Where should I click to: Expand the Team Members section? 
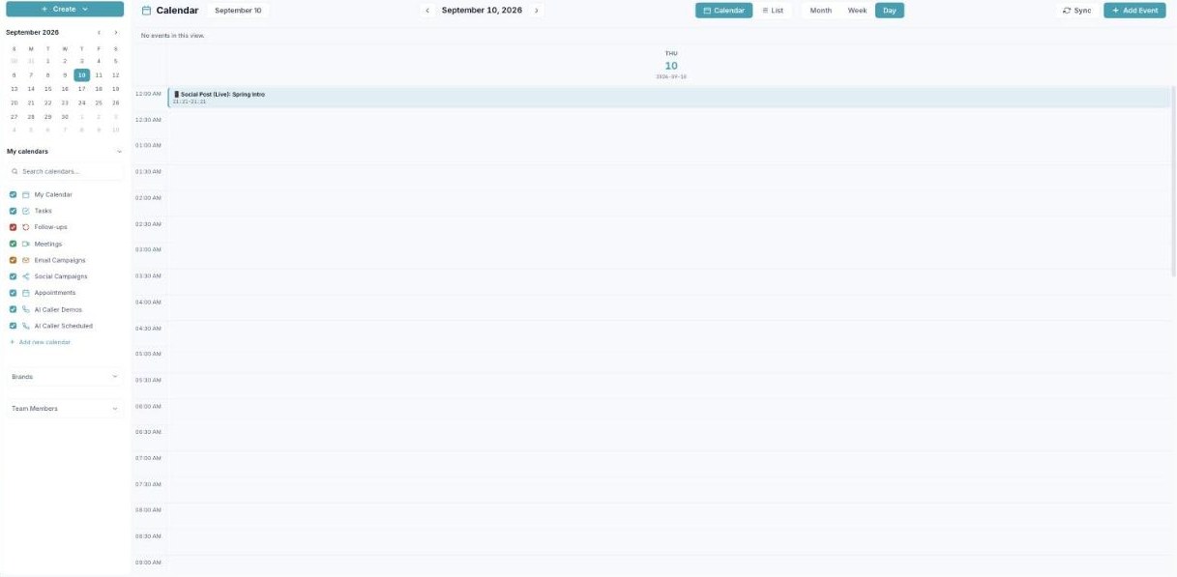tap(65, 409)
